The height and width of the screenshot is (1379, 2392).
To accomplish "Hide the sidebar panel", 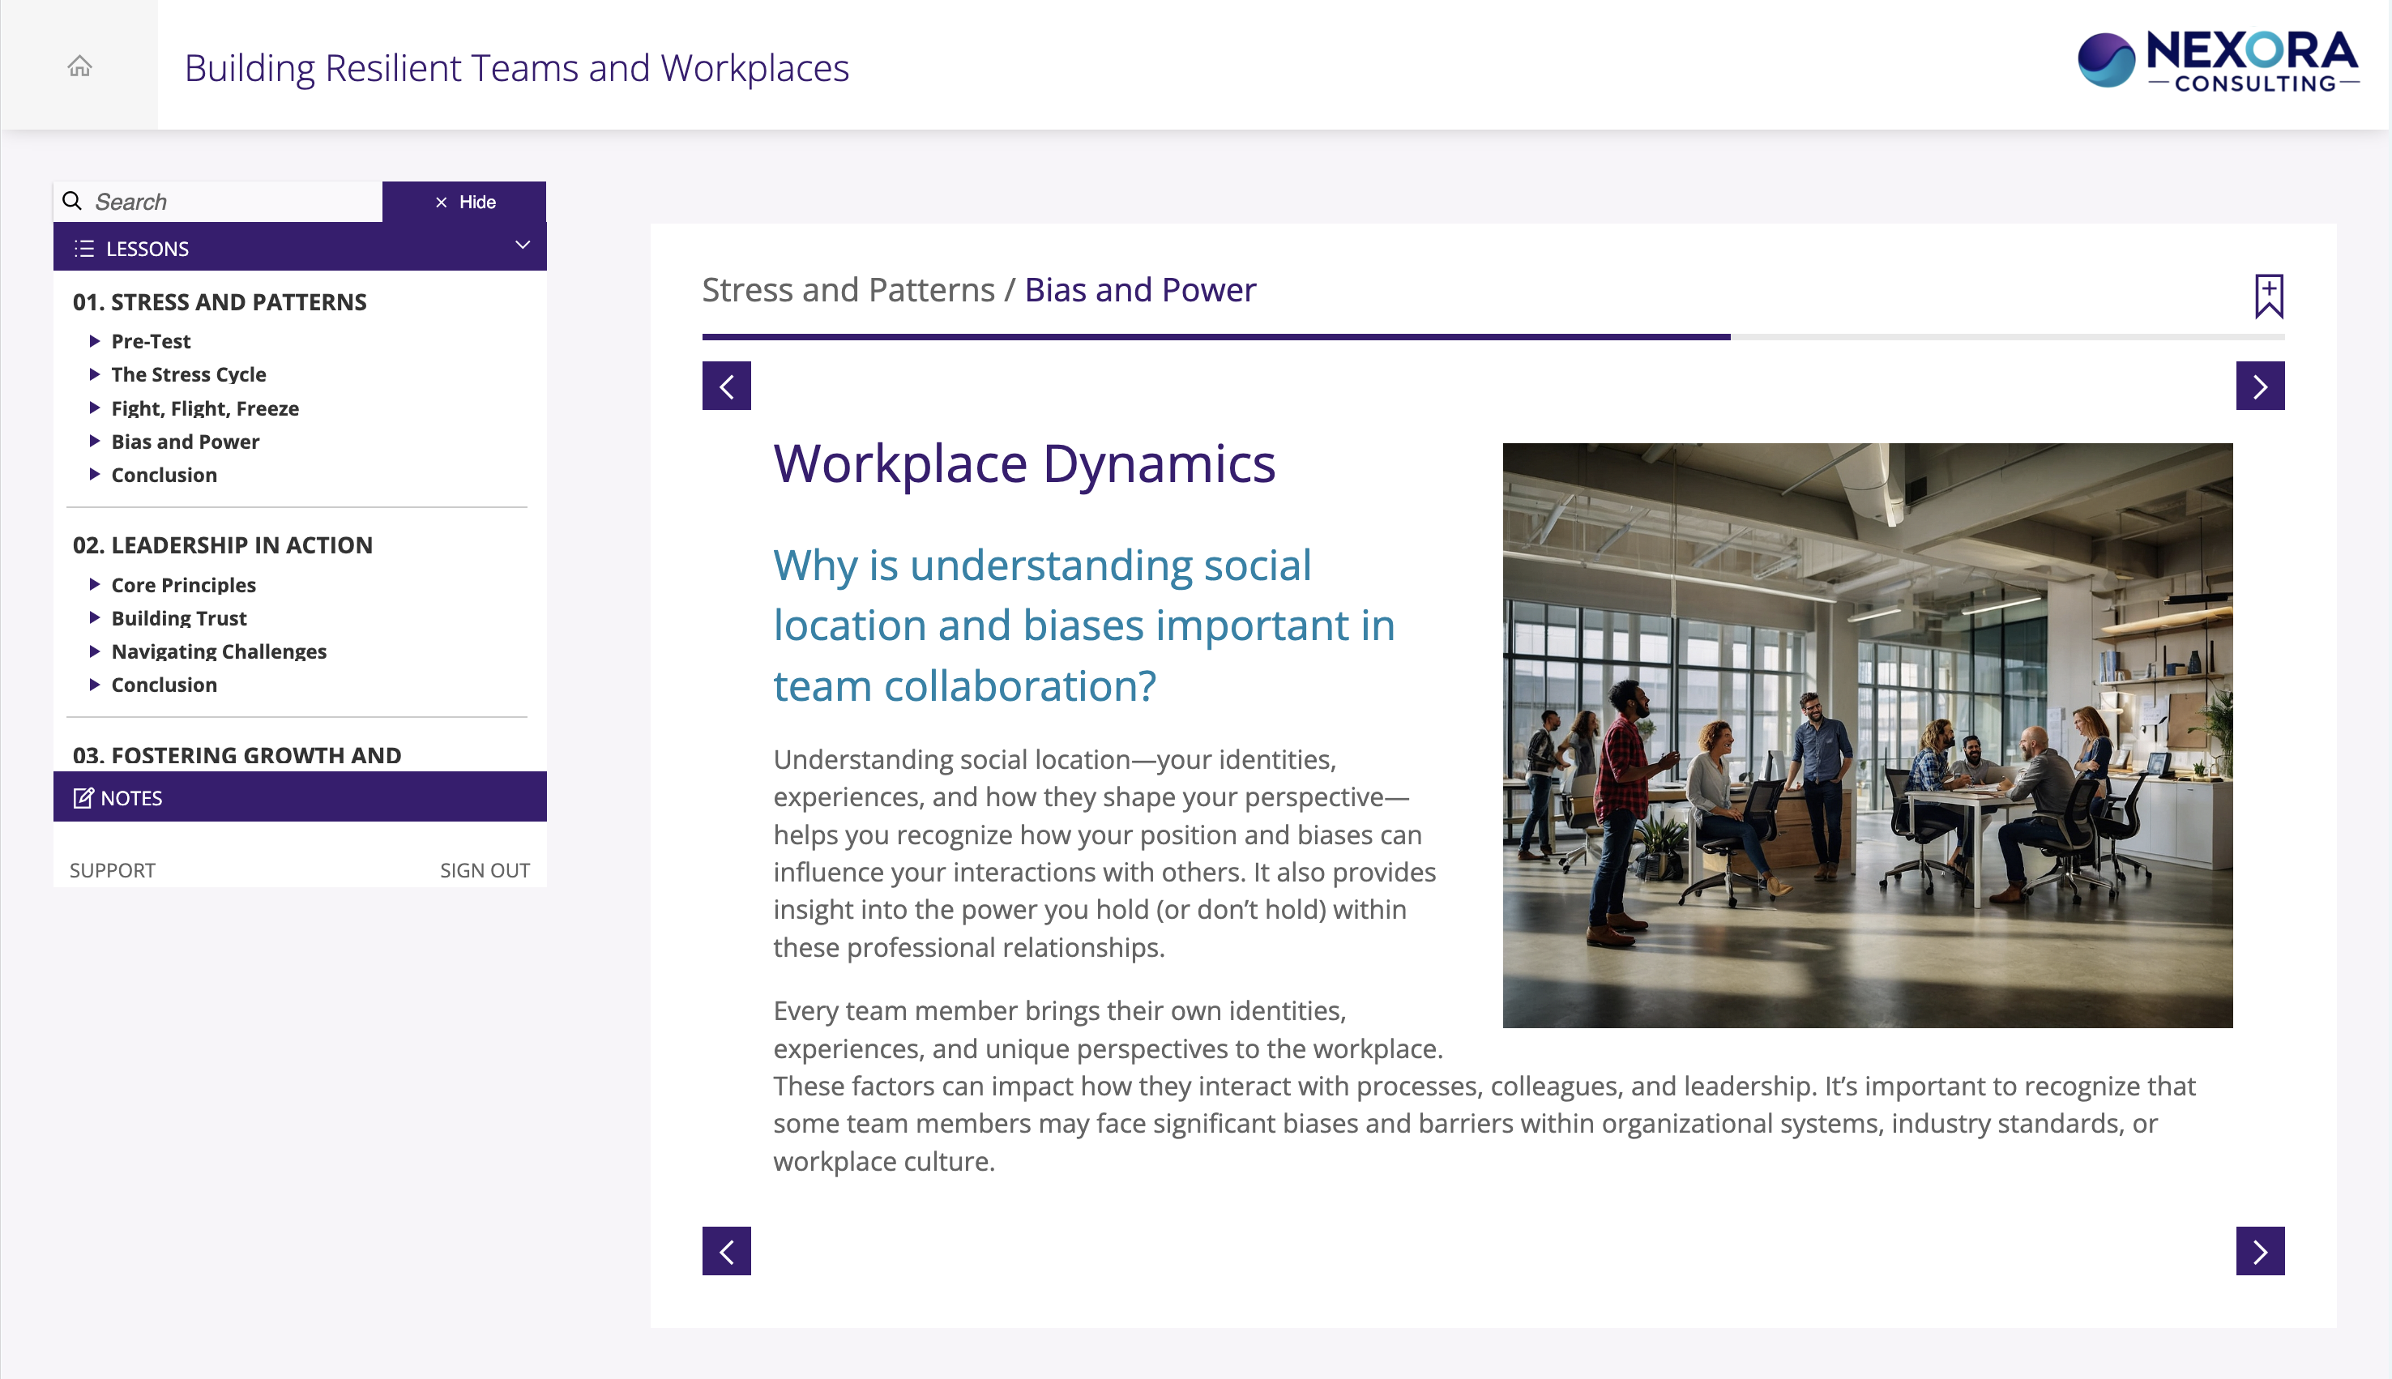I will pyautogui.click(x=464, y=202).
